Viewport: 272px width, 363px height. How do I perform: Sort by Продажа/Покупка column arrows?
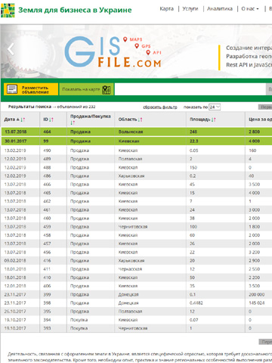tap(73, 123)
